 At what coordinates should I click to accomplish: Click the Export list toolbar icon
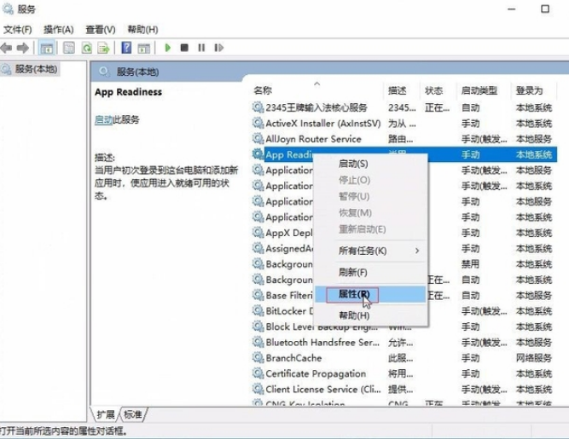click(104, 48)
